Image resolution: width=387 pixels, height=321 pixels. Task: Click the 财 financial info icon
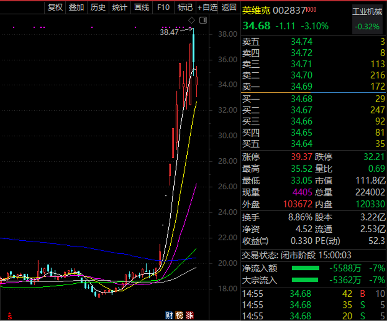(x=169, y=315)
